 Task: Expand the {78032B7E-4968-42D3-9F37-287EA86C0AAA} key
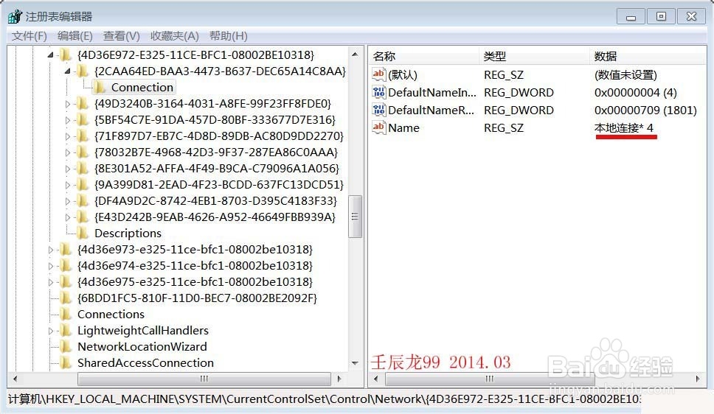(67, 152)
